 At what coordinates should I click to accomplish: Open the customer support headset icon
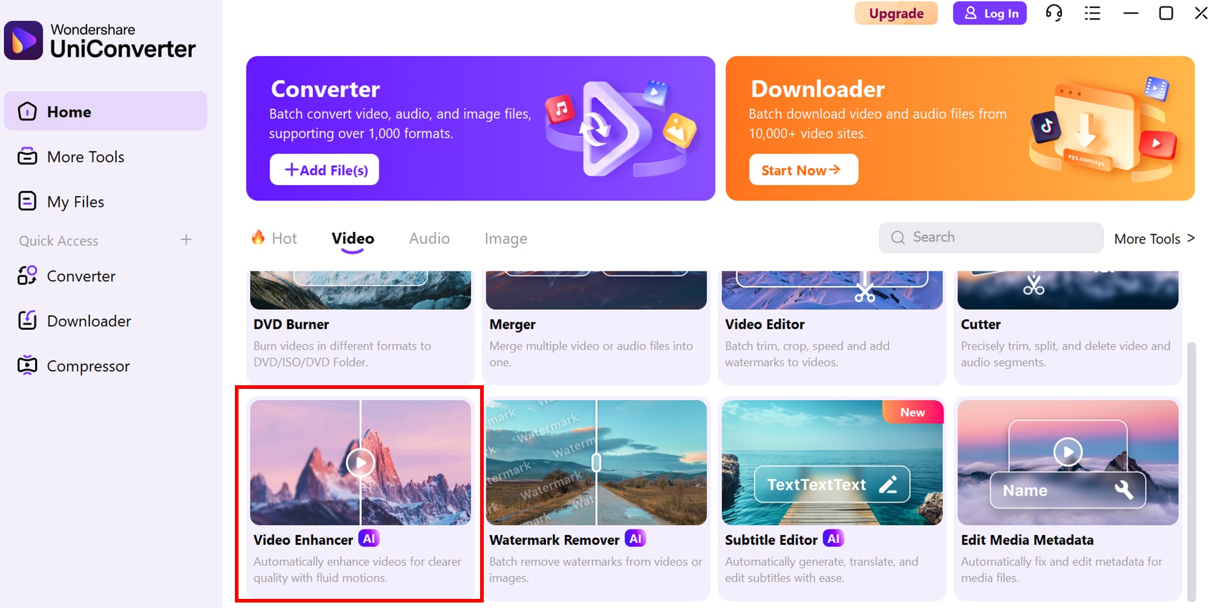[x=1054, y=13]
